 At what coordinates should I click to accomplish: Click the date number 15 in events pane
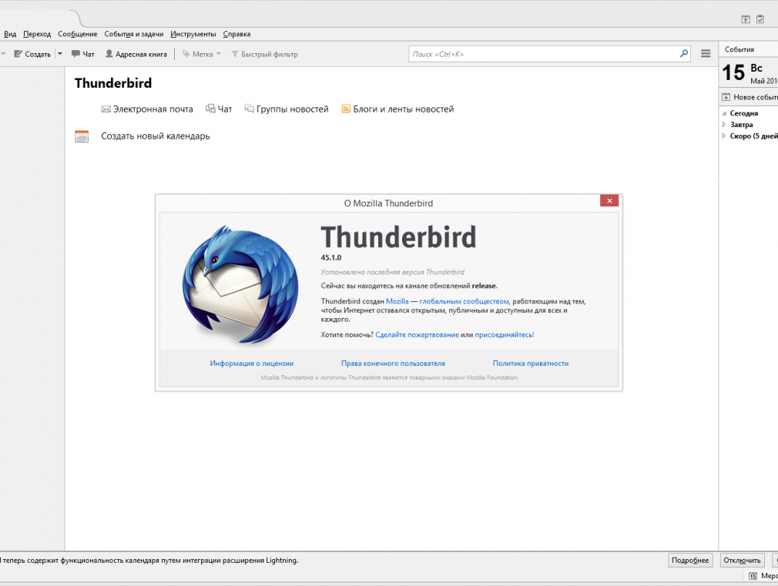(733, 73)
